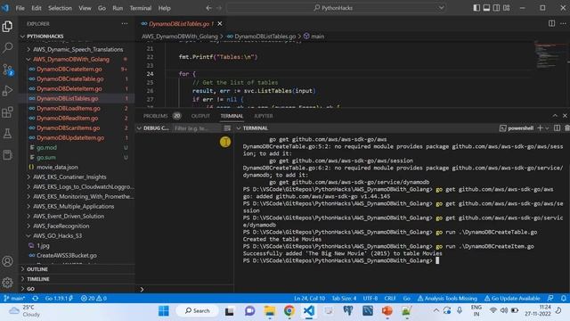Click the debug console filter input
This screenshot has height=321, width=570.
(x=197, y=128)
